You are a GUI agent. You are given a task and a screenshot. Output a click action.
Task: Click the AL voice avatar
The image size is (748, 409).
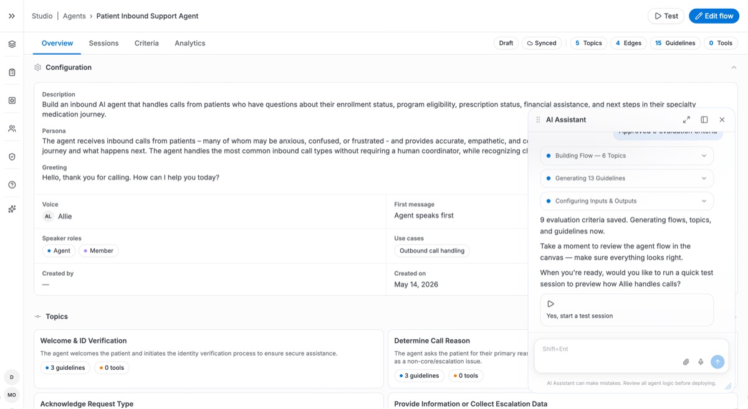tap(48, 216)
